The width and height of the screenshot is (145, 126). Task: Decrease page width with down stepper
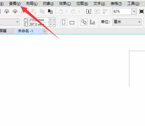tap(50, 20)
